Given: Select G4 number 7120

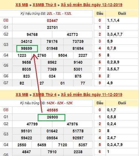Looking at the screenshot, I should click(63, 145).
